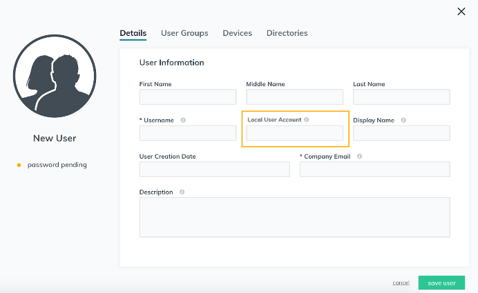The width and height of the screenshot is (478, 293).
Task: Focus the Local User Account field
Action: (294, 133)
